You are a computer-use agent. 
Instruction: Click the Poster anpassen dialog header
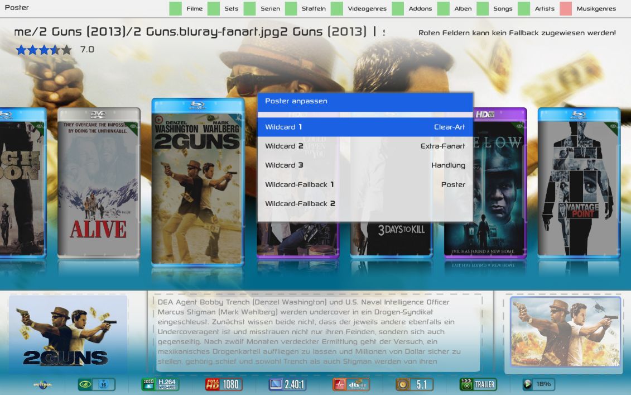coord(365,102)
